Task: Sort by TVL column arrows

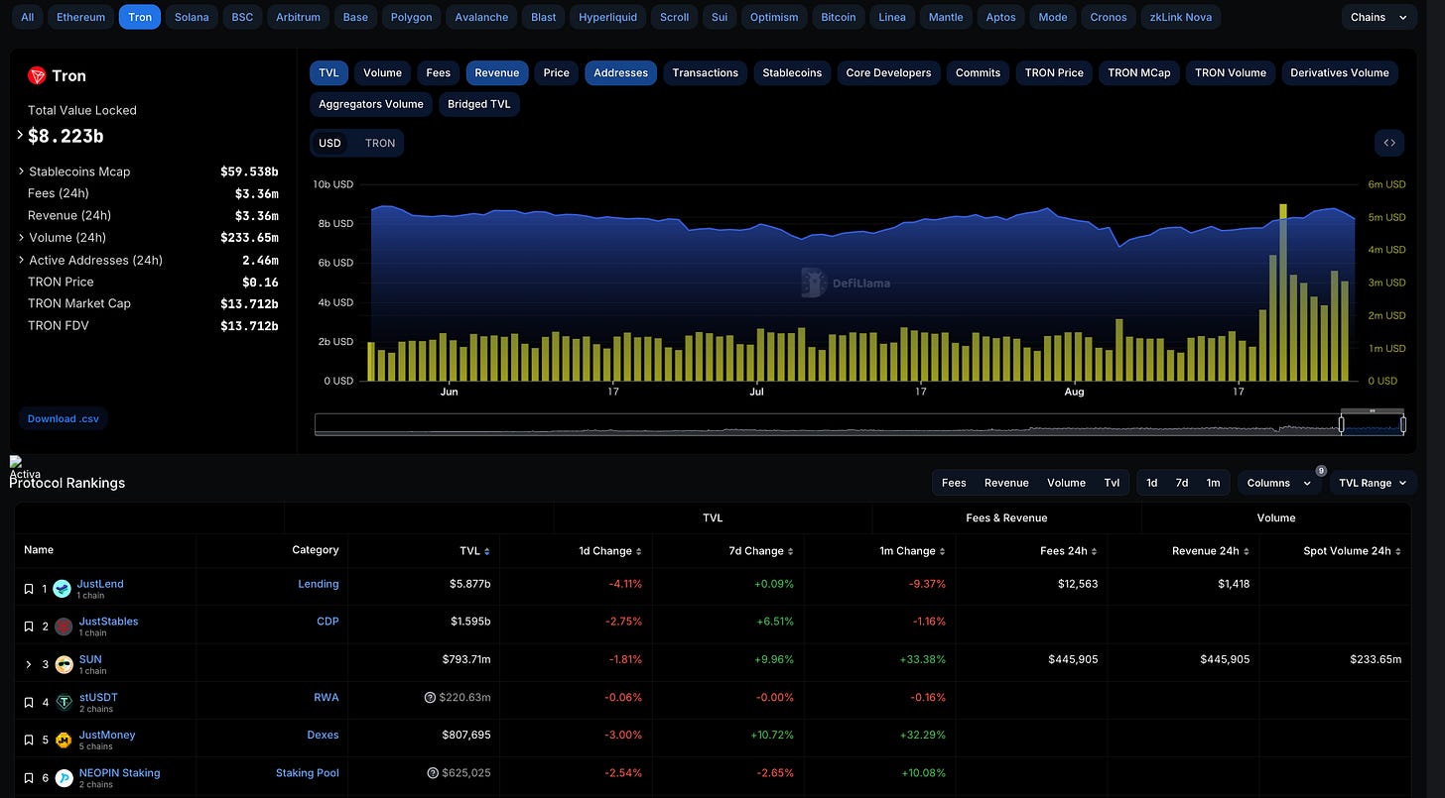Action: pos(486,551)
